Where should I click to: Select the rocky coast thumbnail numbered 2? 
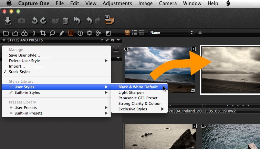(x=160, y=136)
